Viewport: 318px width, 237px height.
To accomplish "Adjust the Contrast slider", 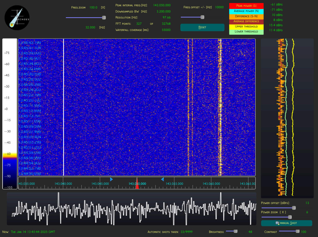I will click(x=297, y=232).
